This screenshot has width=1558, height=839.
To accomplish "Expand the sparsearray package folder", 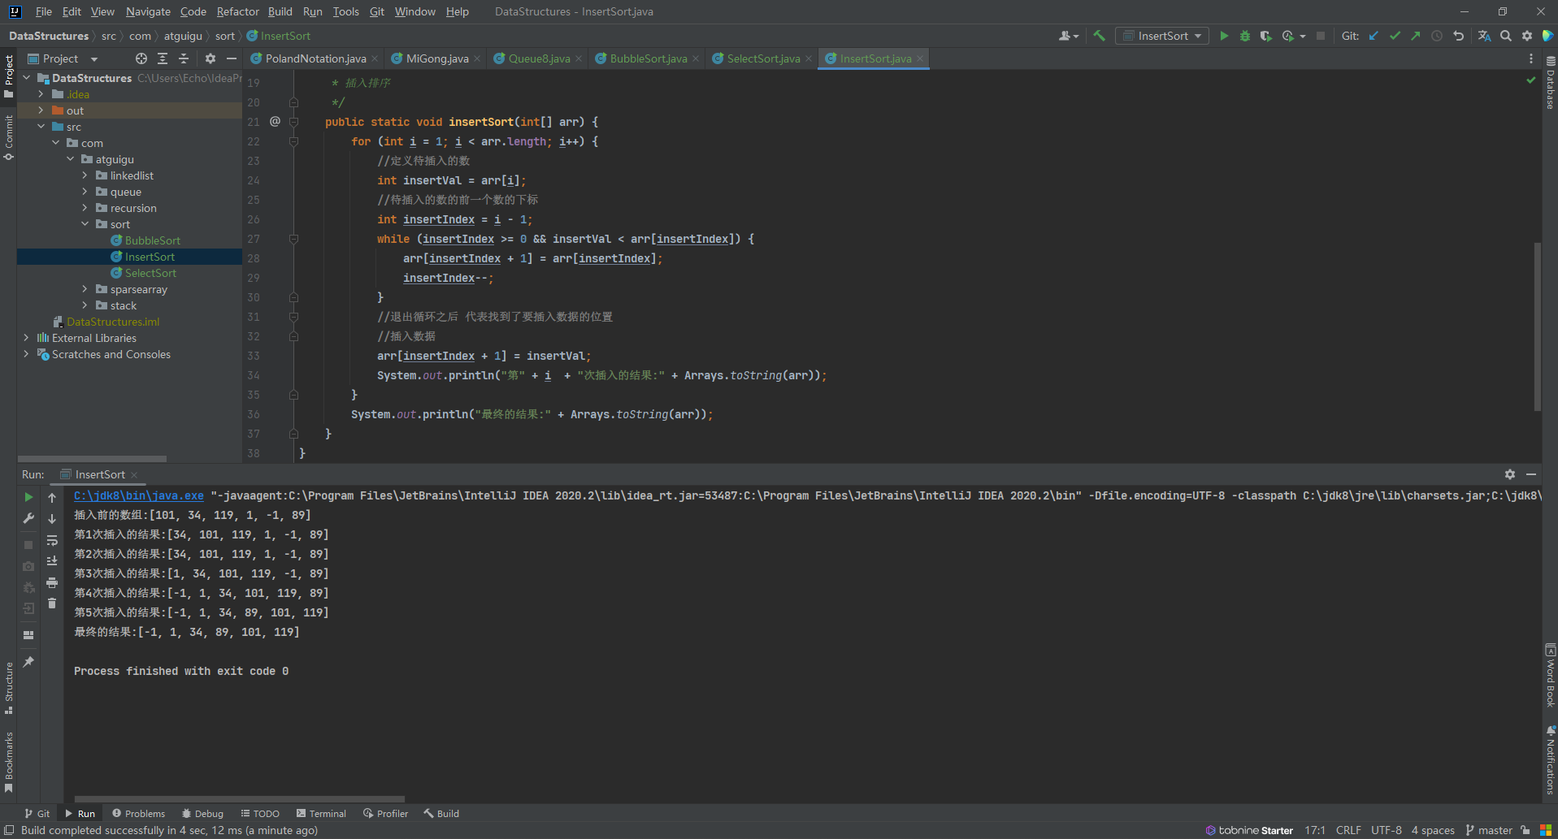I will click(x=85, y=289).
